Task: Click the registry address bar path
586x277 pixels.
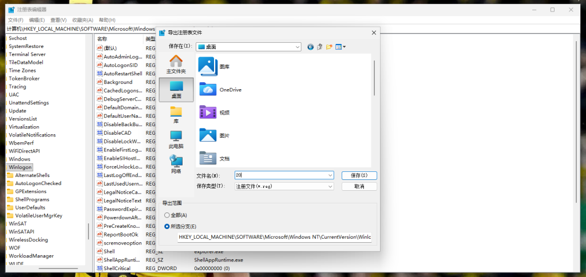Action: coord(81,29)
